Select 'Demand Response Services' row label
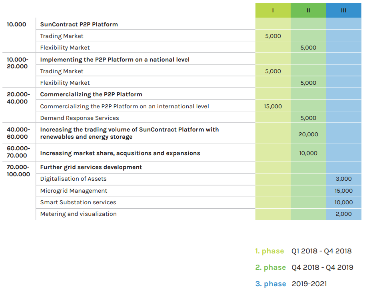The height and width of the screenshot is (293, 365). pos(80,118)
